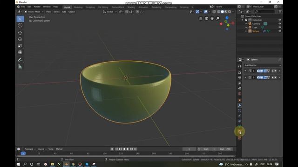Open the Add Modifier dropdown

pyautogui.click(x=263, y=65)
